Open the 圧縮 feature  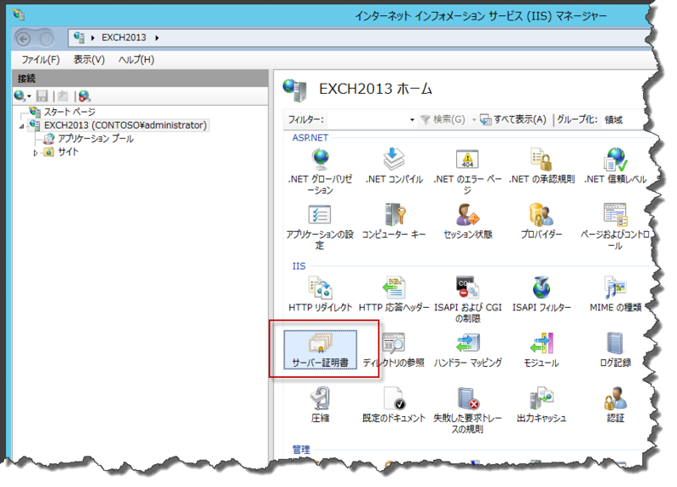coord(320,405)
